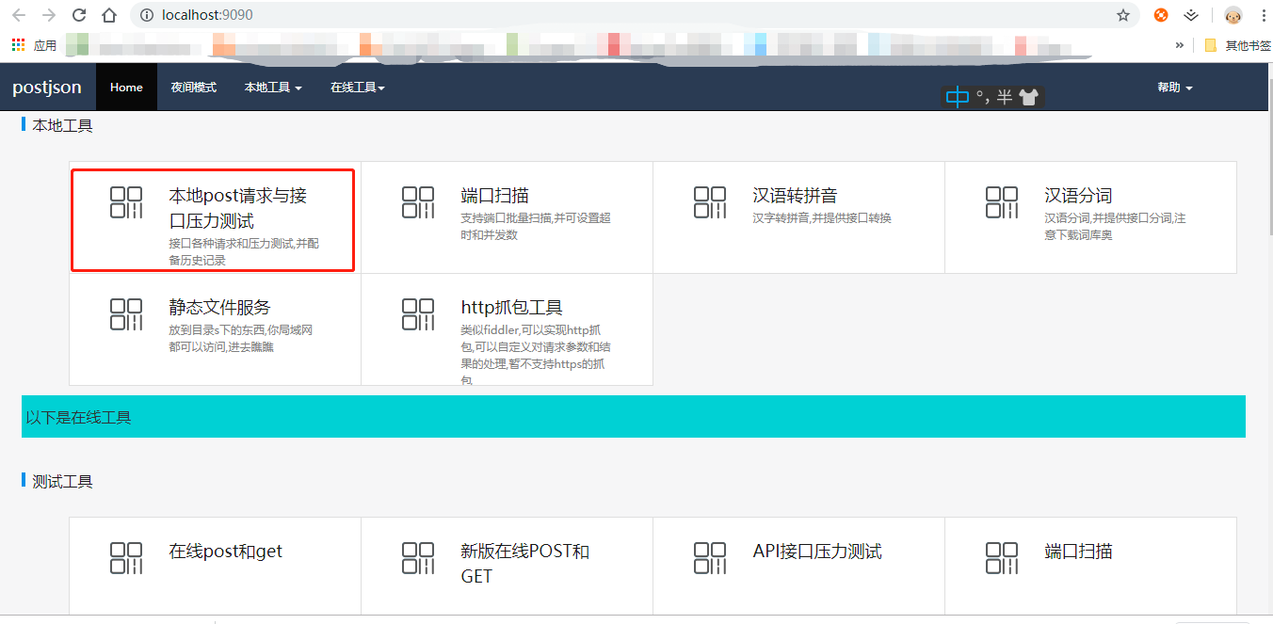Click the browser back arrow
The image size is (1273, 624).
click(19, 15)
